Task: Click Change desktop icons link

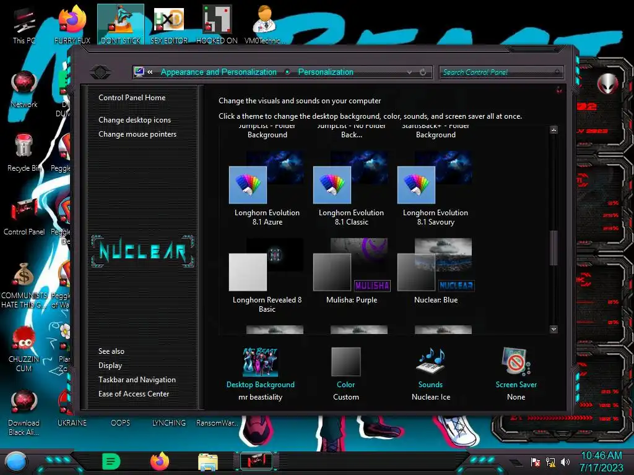Action: coord(134,120)
